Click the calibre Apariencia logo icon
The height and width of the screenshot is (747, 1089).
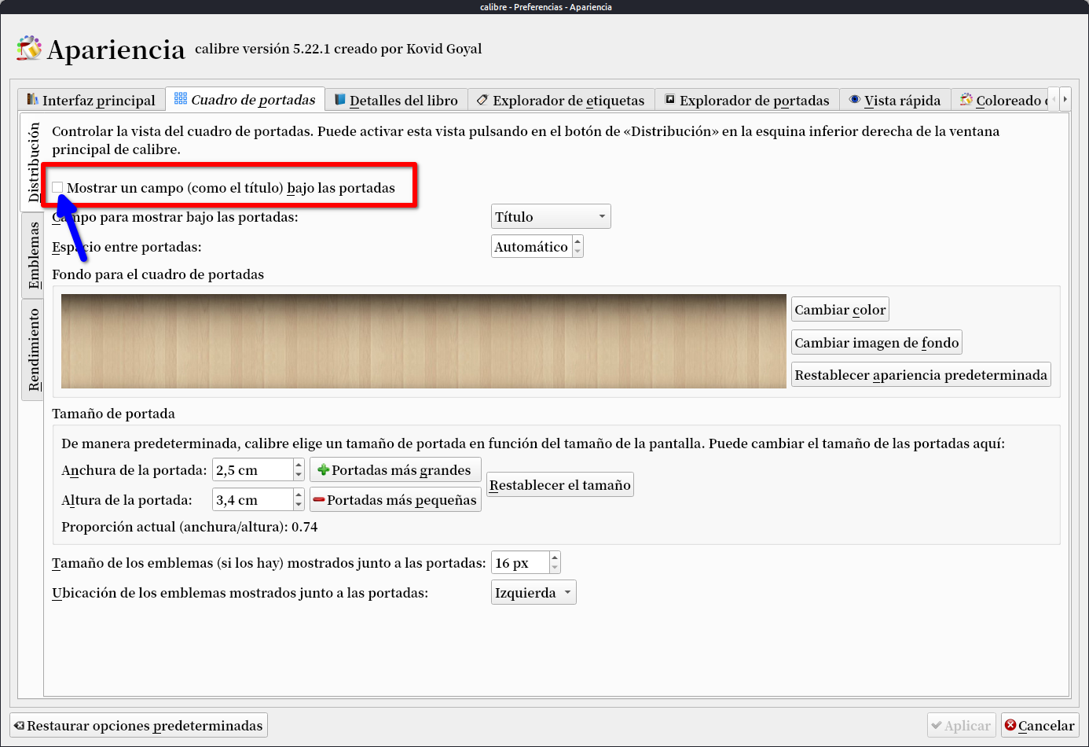pyautogui.click(x=29, y=49)
